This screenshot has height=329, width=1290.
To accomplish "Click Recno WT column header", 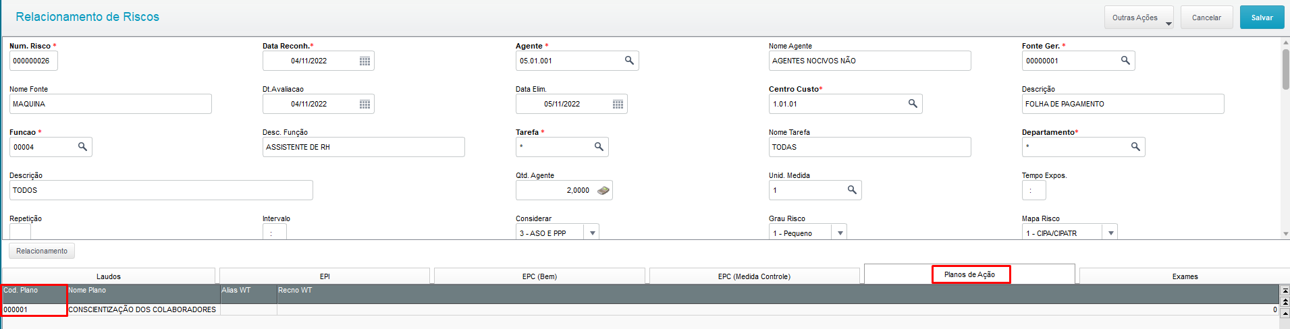I will tap(778, 294).
